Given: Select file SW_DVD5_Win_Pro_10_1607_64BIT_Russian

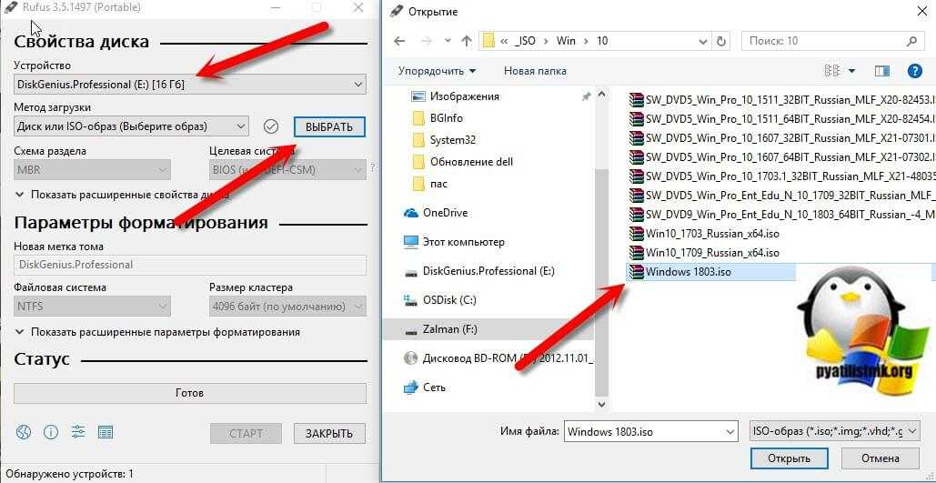Looking at the screenshot, I should tap(780, 157).
